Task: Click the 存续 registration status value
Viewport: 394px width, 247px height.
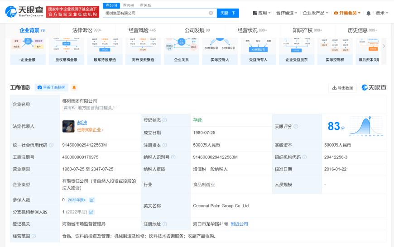Action: [x=197, y=120]
